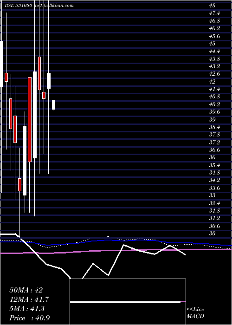Image resolution: width=232 pixels, height=325 pixels.
Task: Click the 48 price axis label
Action: pyautogui.click(x=212, y=6)
